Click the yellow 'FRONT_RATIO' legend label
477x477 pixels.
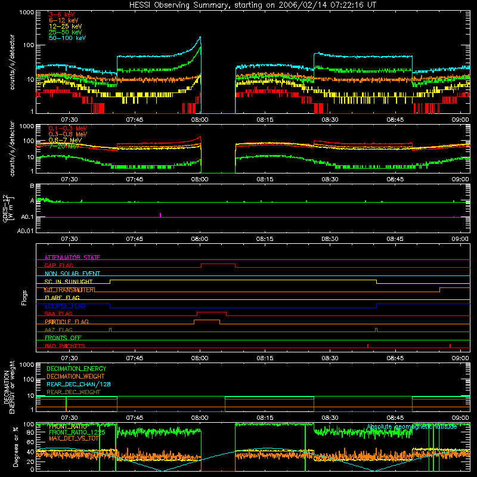[68, 426]
